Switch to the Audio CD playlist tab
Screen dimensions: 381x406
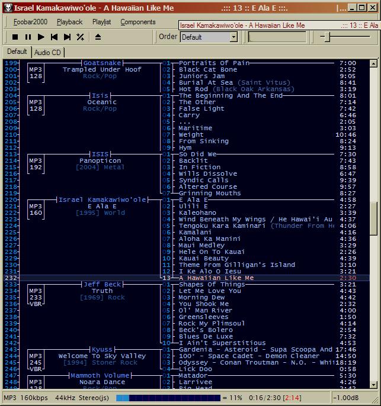tap(47, 53)
